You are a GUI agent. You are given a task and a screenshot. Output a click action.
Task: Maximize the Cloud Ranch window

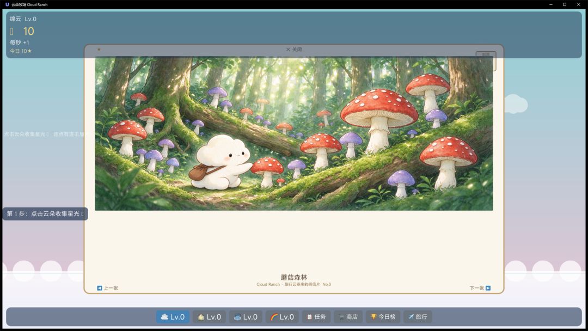565,4
